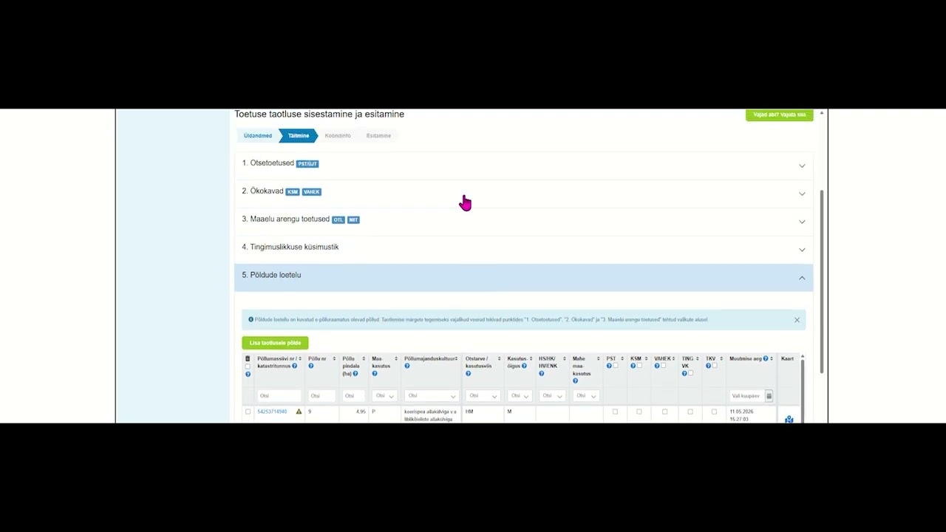Click the Vajad abi? Vajuta siia button
The height and width of the screenshot is (532, 946).
coord(780,115)
